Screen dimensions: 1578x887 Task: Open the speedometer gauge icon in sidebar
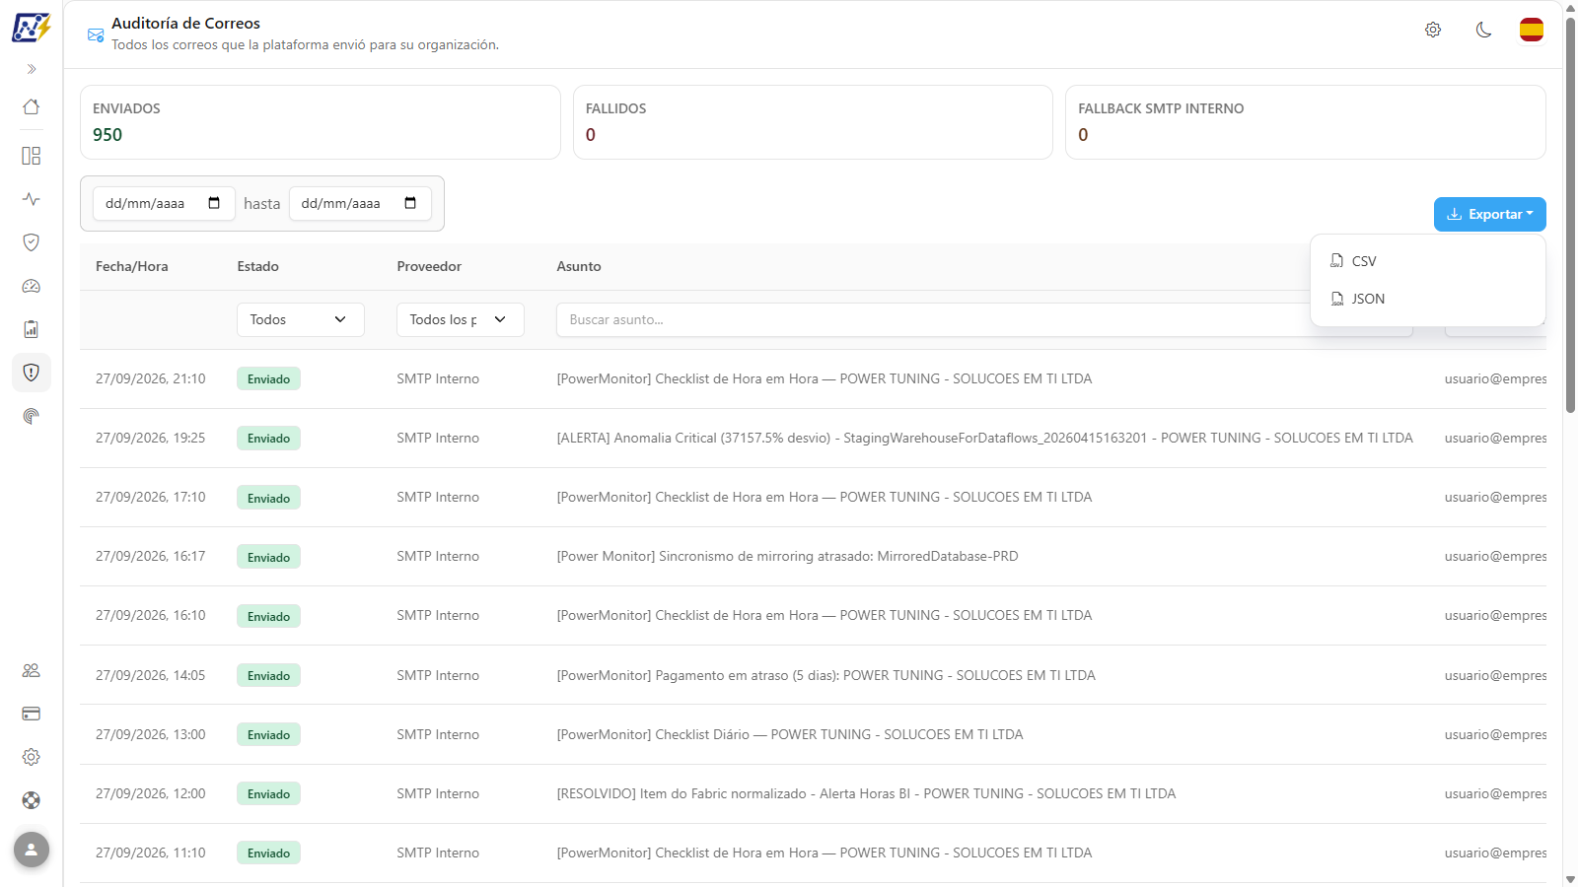32,286
